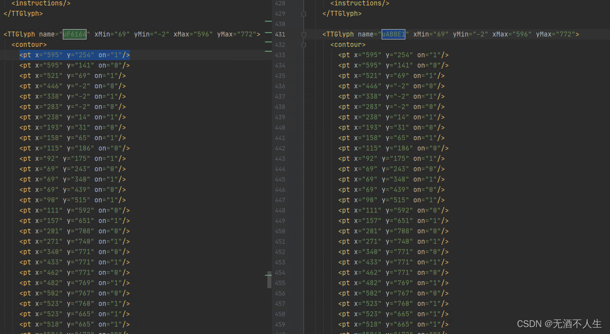Click pt x="518" y="665" in the left pane
The image size is (610, 334).
(75, 324)
